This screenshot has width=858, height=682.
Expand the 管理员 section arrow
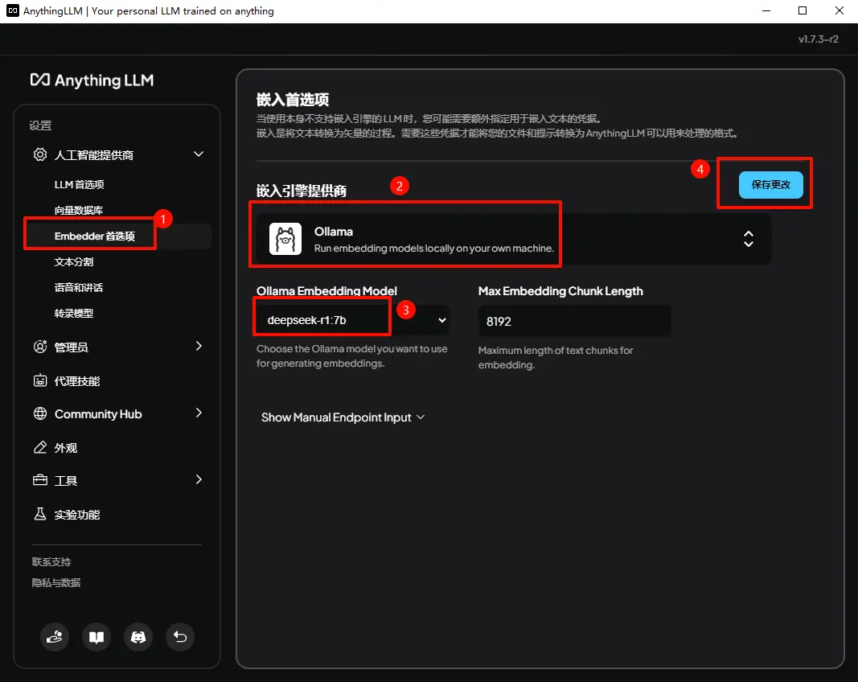click(199, 346)
